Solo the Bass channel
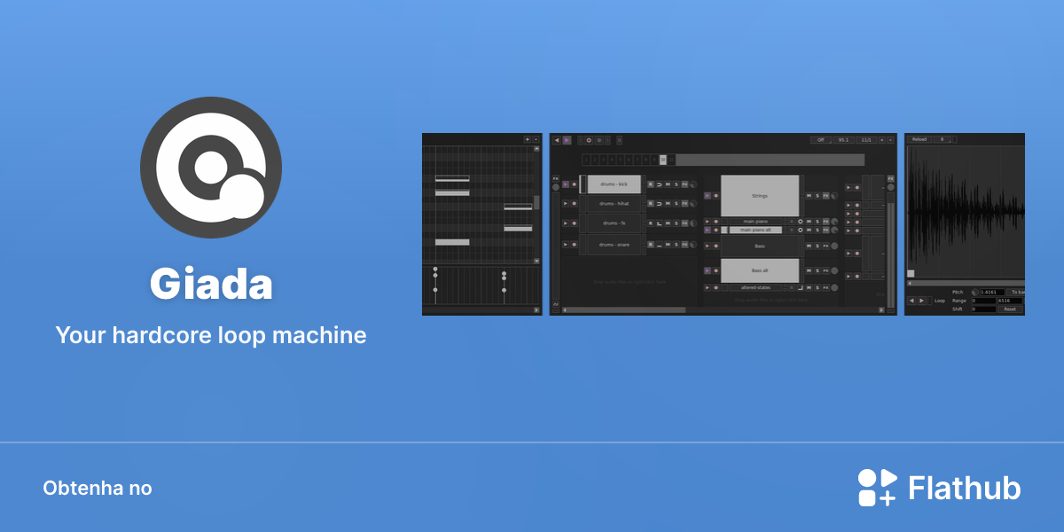The width and height of the screenshot is (1064, 532). (818, 246)
